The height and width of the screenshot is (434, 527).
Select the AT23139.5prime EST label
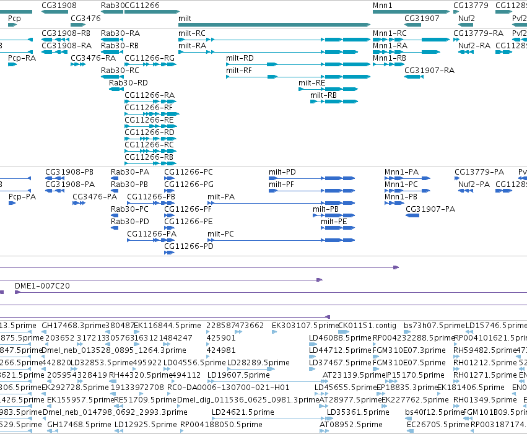coord(354,375)
